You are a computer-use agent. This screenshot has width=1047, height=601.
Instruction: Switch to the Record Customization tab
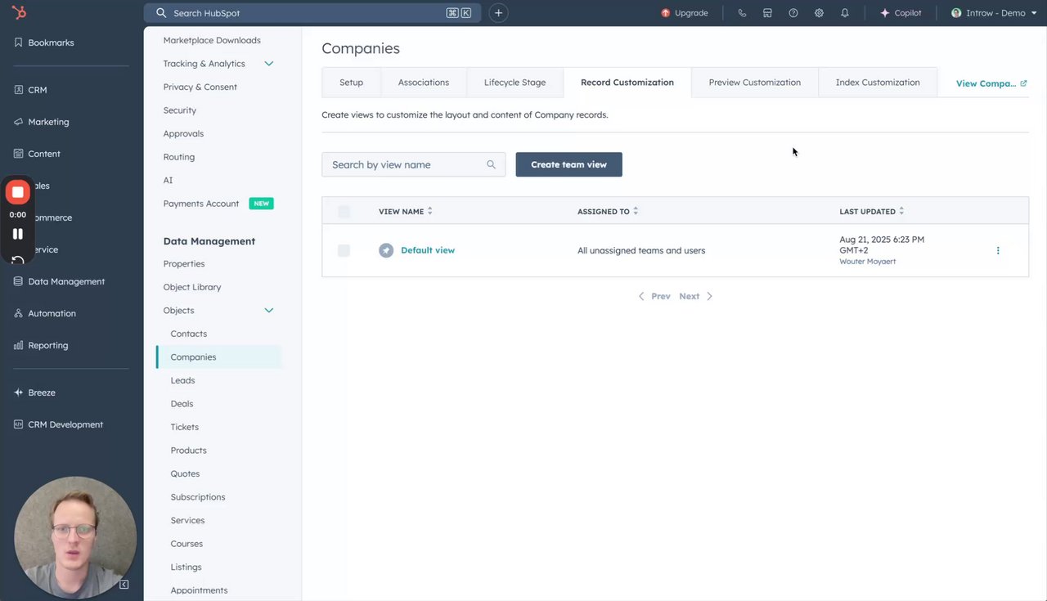[x=627, y=83]
